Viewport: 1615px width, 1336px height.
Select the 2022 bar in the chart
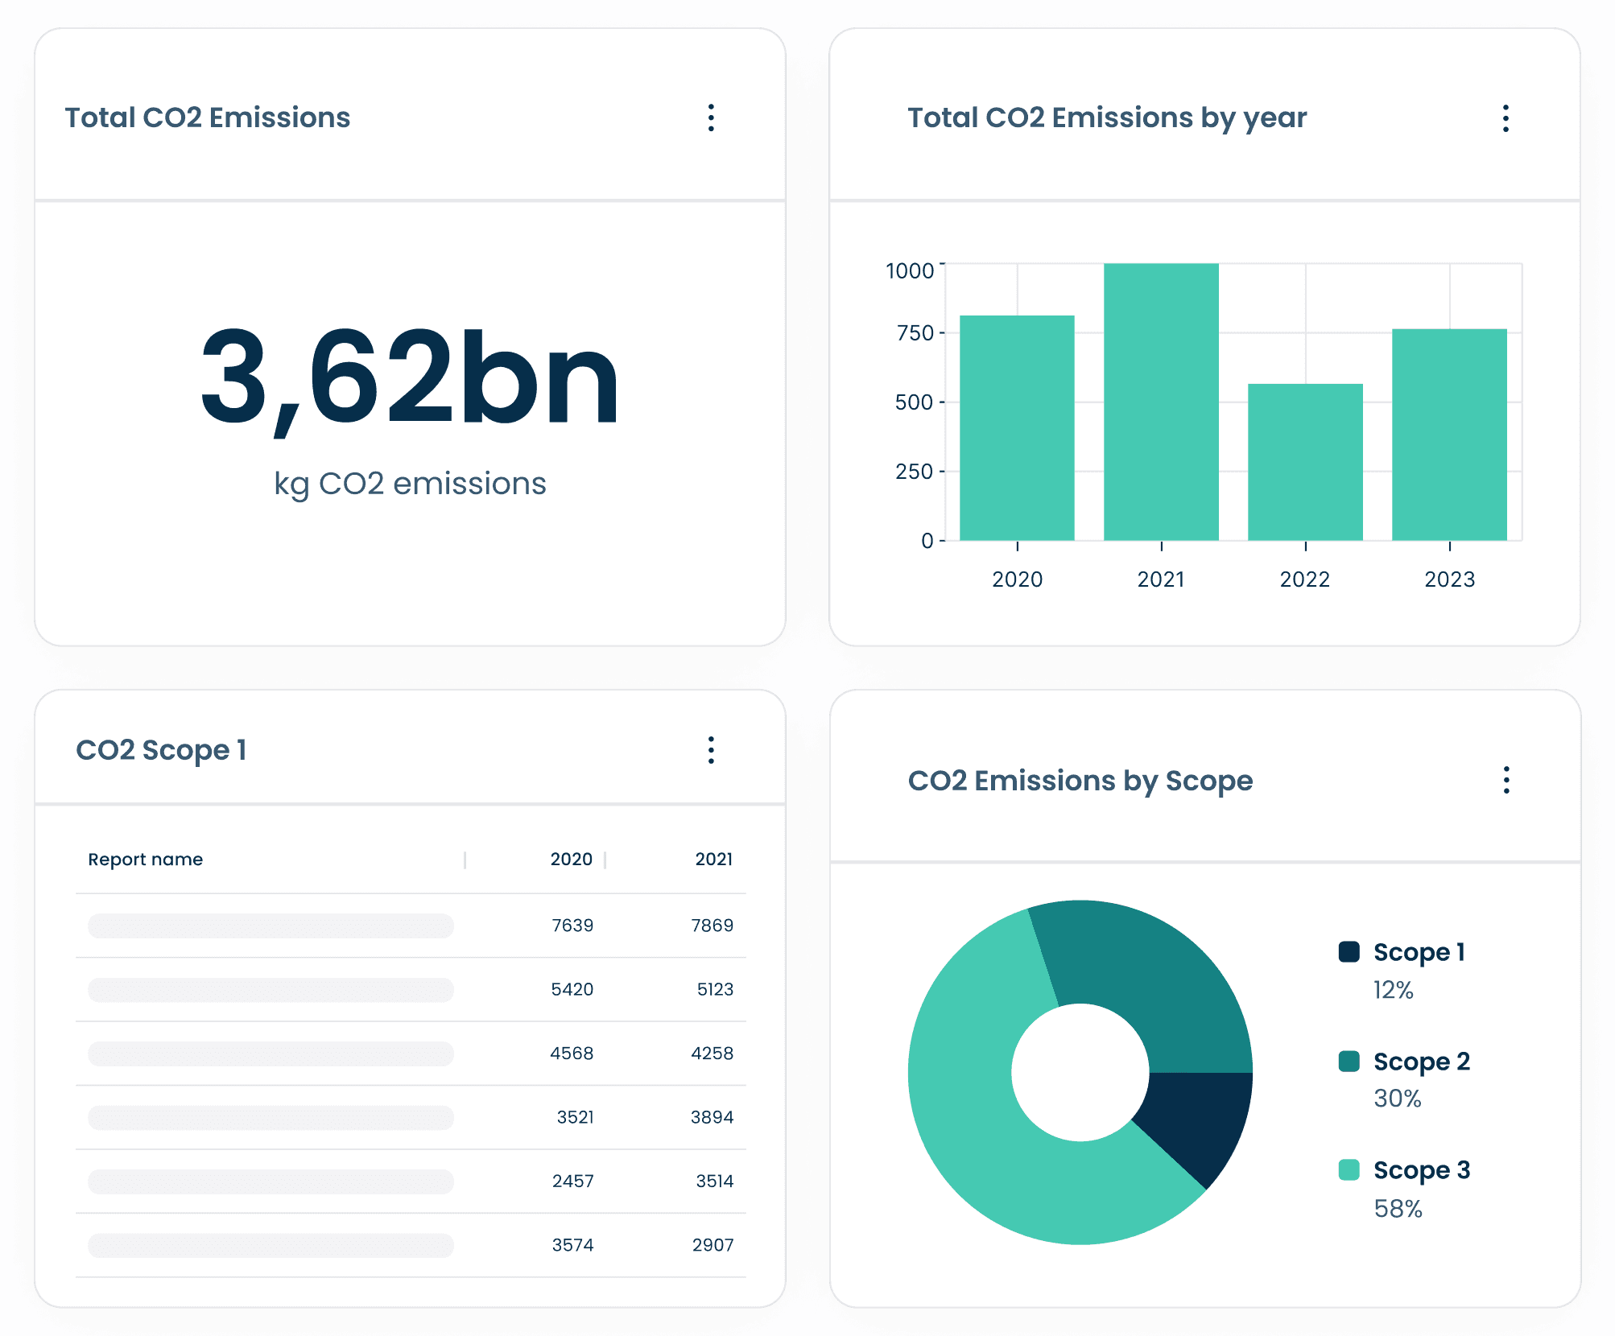(1305, 462)
